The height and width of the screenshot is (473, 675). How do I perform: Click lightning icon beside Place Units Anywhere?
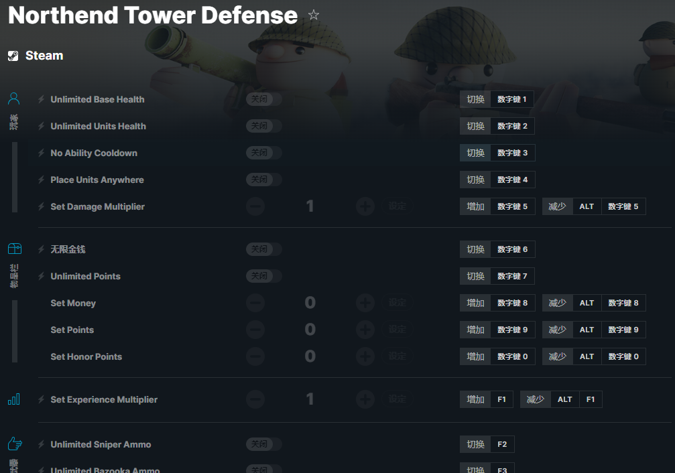[42, 180]
